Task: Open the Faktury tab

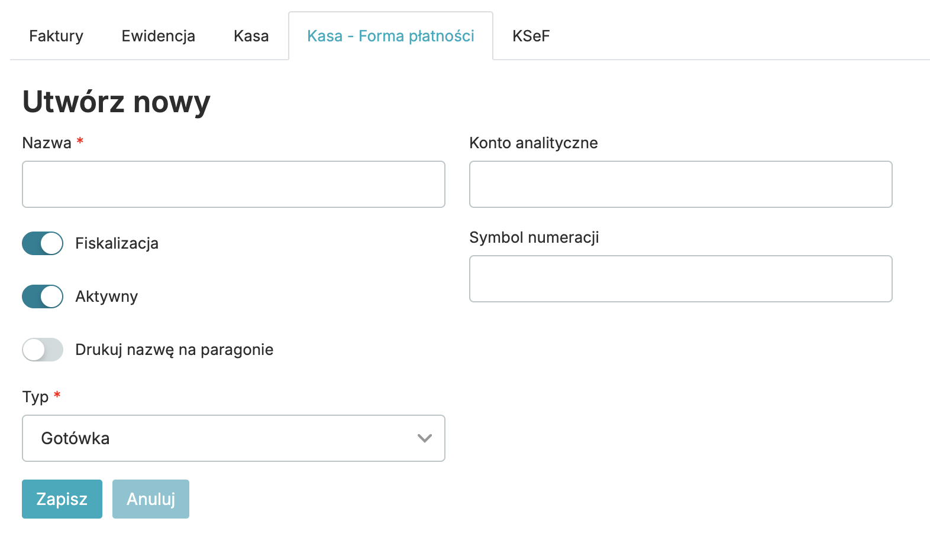Action: pyautogui.click(x=56, y=36)
